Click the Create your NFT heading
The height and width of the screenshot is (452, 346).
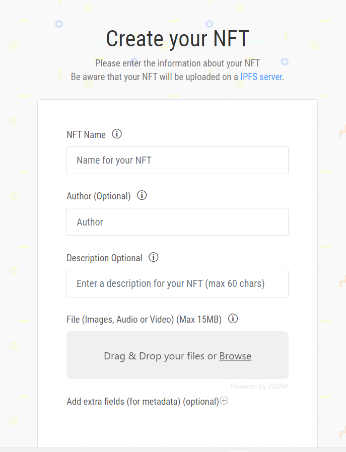tap(177, 39)
